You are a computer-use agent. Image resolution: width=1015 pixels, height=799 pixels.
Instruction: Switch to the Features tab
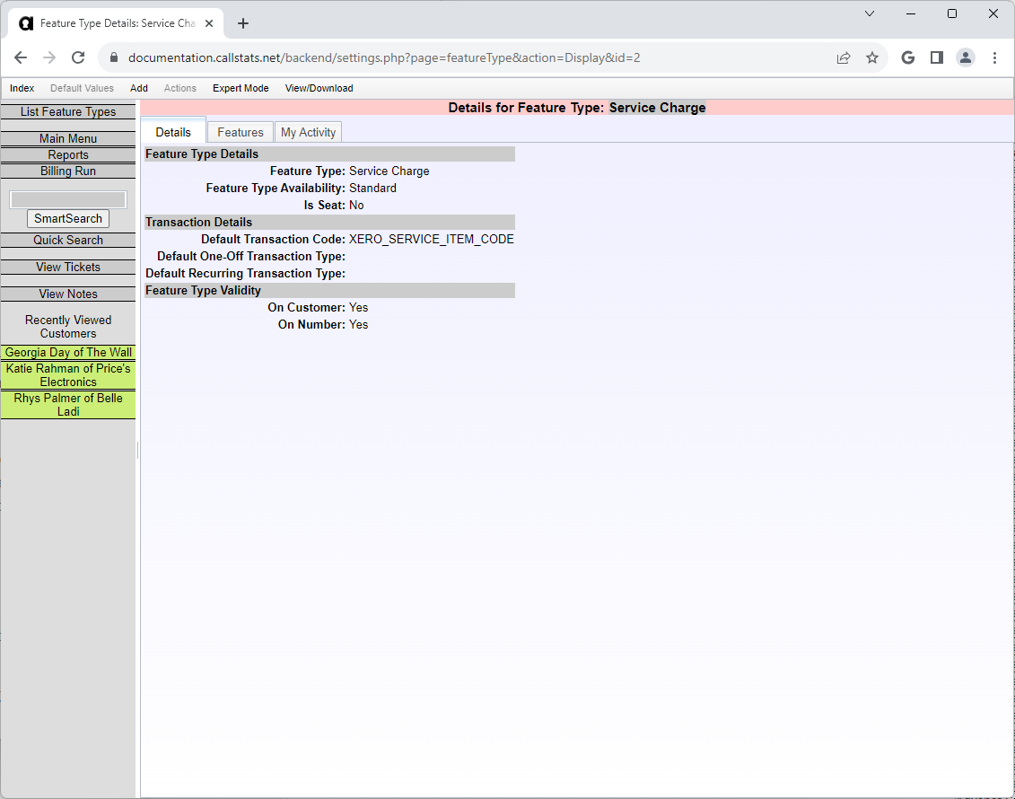(241, 132)
